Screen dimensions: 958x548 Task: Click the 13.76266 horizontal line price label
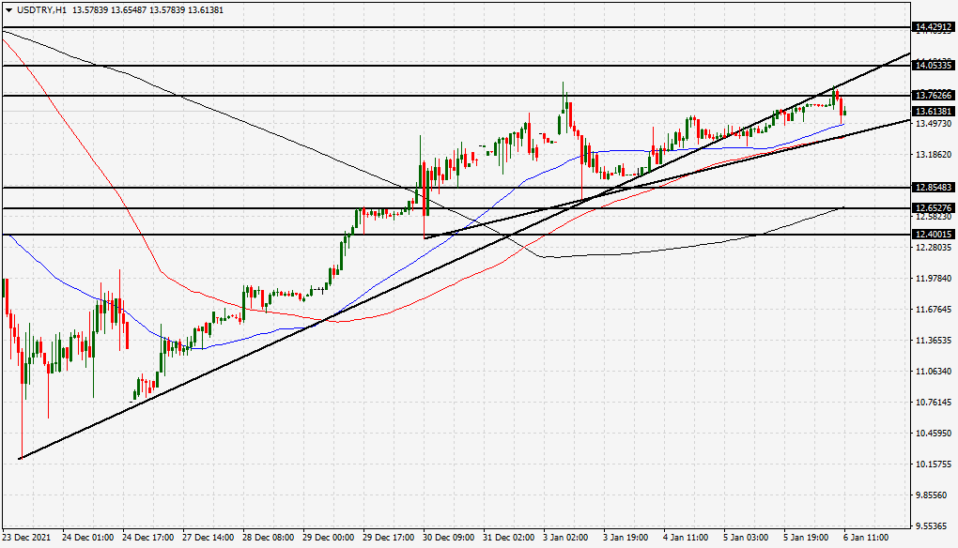click(x=933, y=95)
